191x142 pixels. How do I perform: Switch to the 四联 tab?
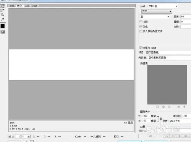34,6
